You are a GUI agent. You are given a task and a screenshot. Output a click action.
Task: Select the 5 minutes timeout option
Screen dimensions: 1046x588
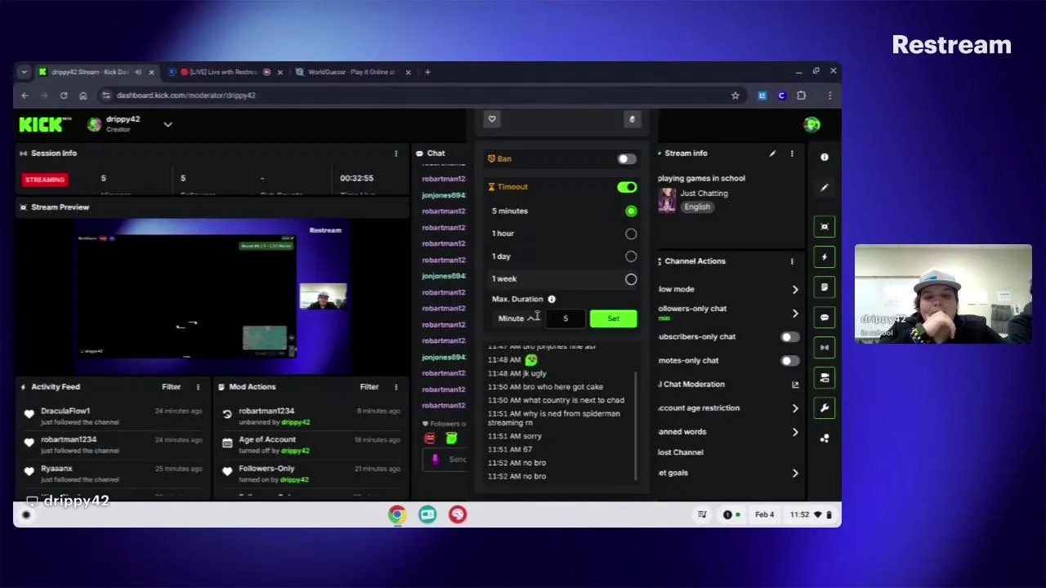(x=631, y=212)
